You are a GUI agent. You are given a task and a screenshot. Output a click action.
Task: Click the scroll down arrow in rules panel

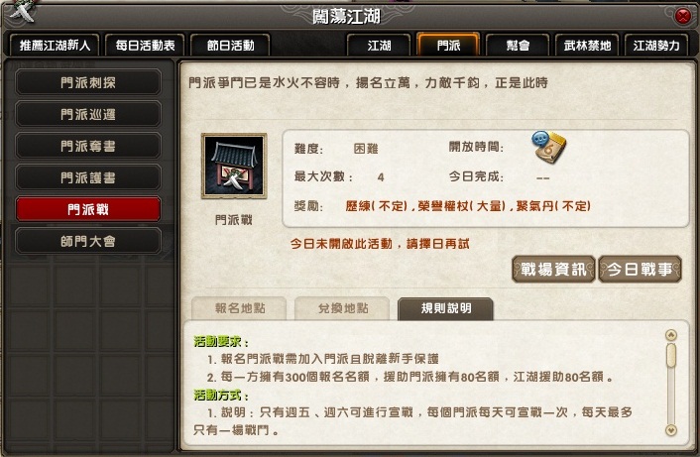point(670,430)
